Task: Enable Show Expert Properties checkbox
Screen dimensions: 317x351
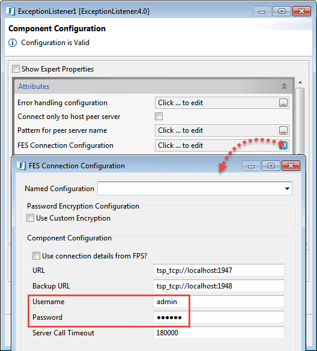Action: (16, 69)
